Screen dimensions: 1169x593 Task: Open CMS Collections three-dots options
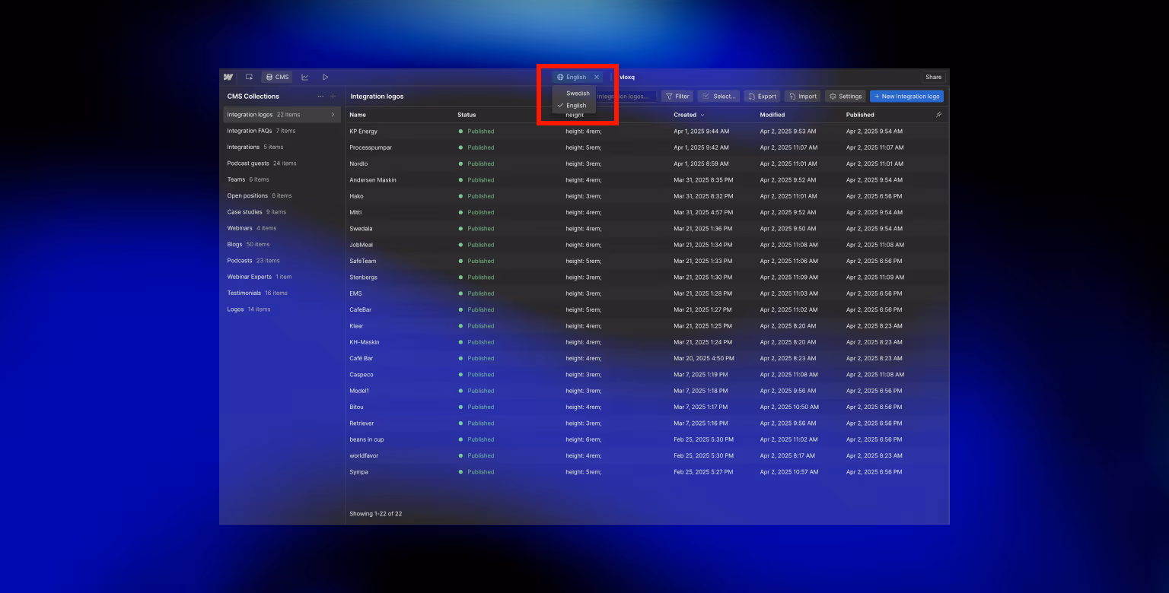(x=320, y=97)
